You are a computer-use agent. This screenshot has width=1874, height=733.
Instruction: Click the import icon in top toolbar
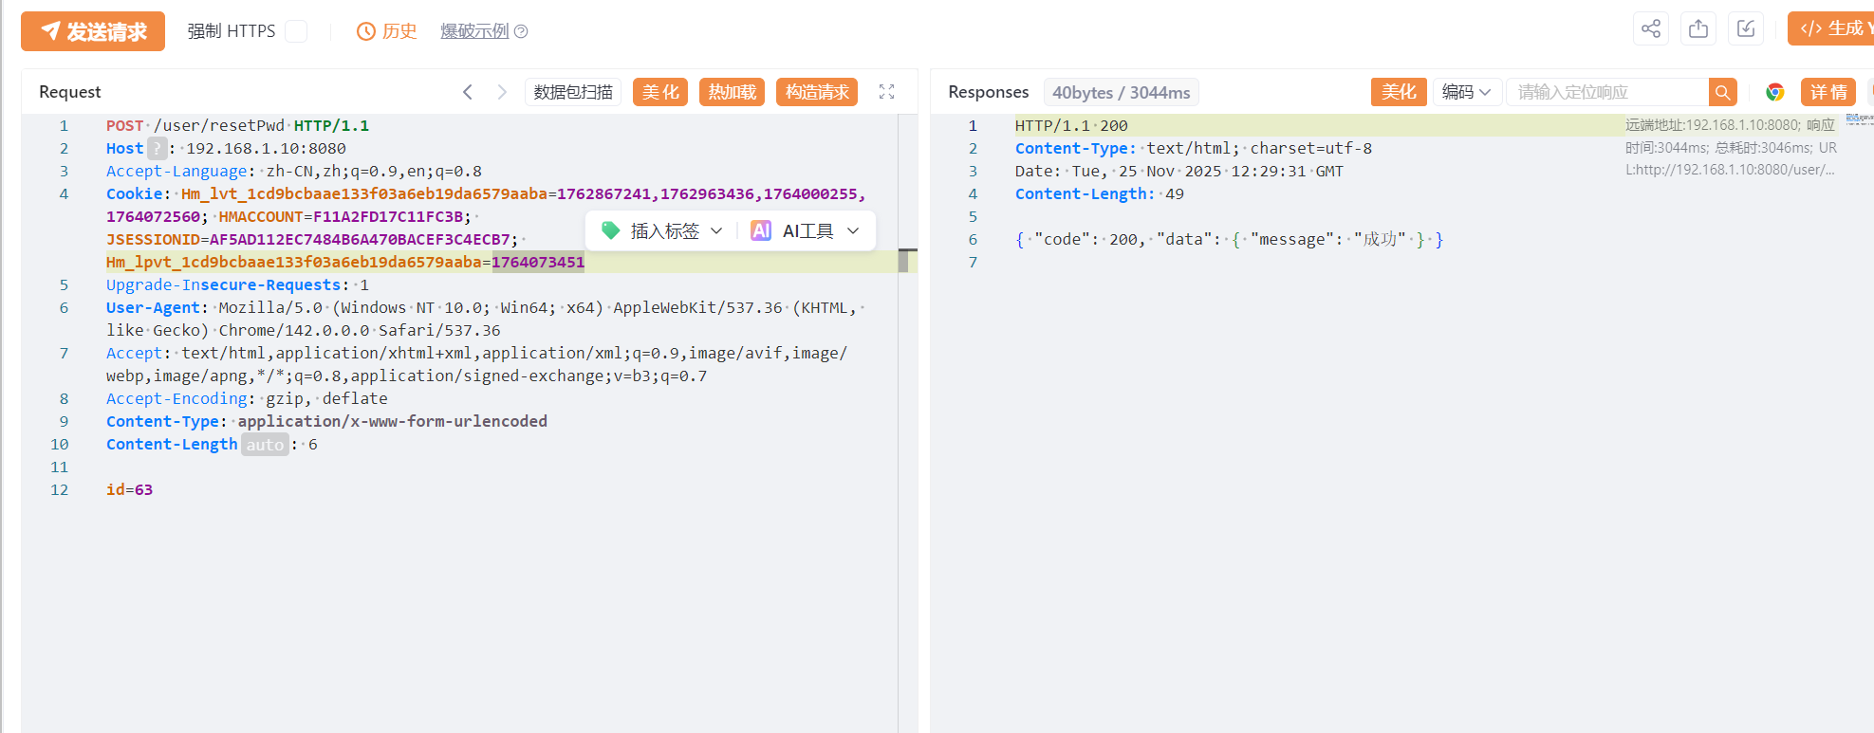[1746, 28]
